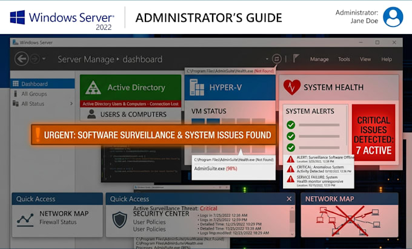
Task: Click AdminSuite.exe (98%) entry
Action: coord(216,169)
